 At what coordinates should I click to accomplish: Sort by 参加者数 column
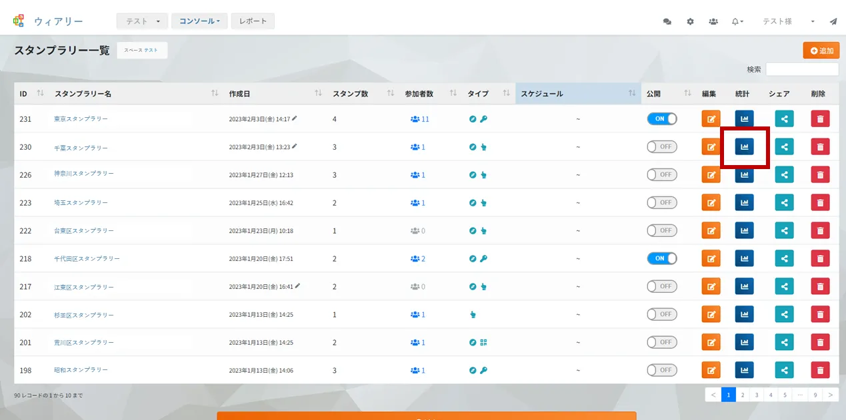coord(431,94)
